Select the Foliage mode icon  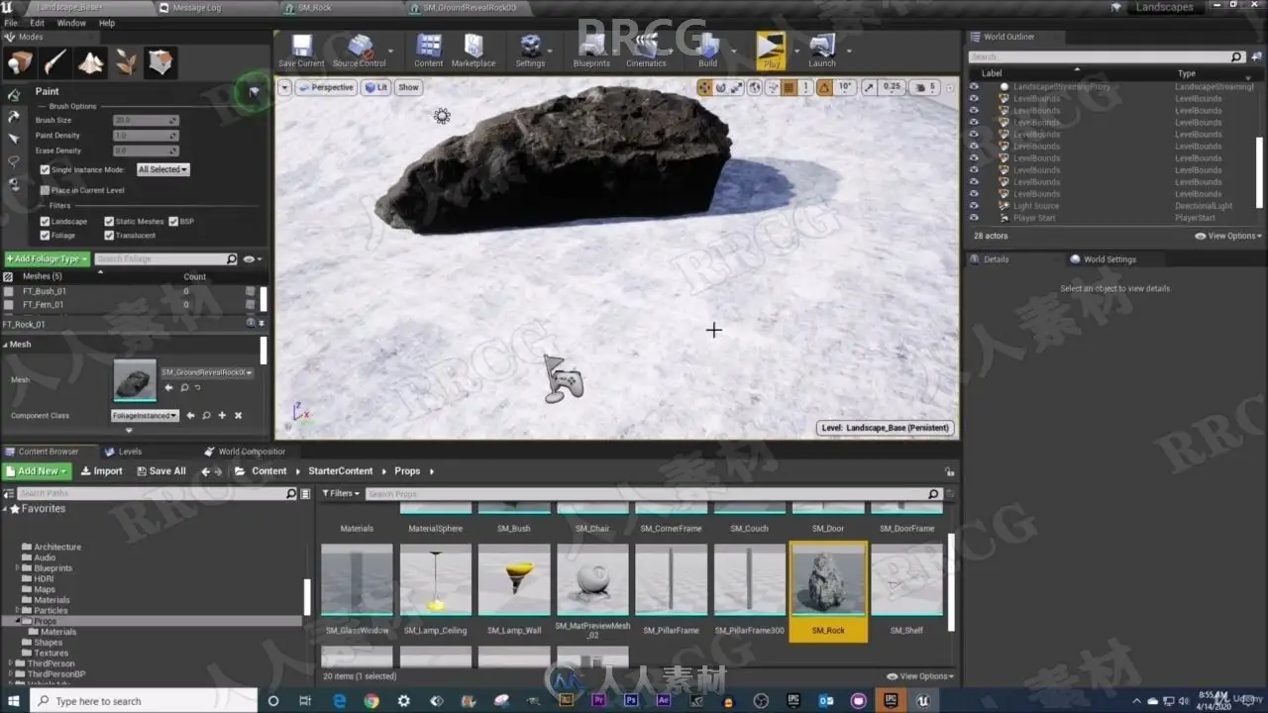click(x=126, y=63)
